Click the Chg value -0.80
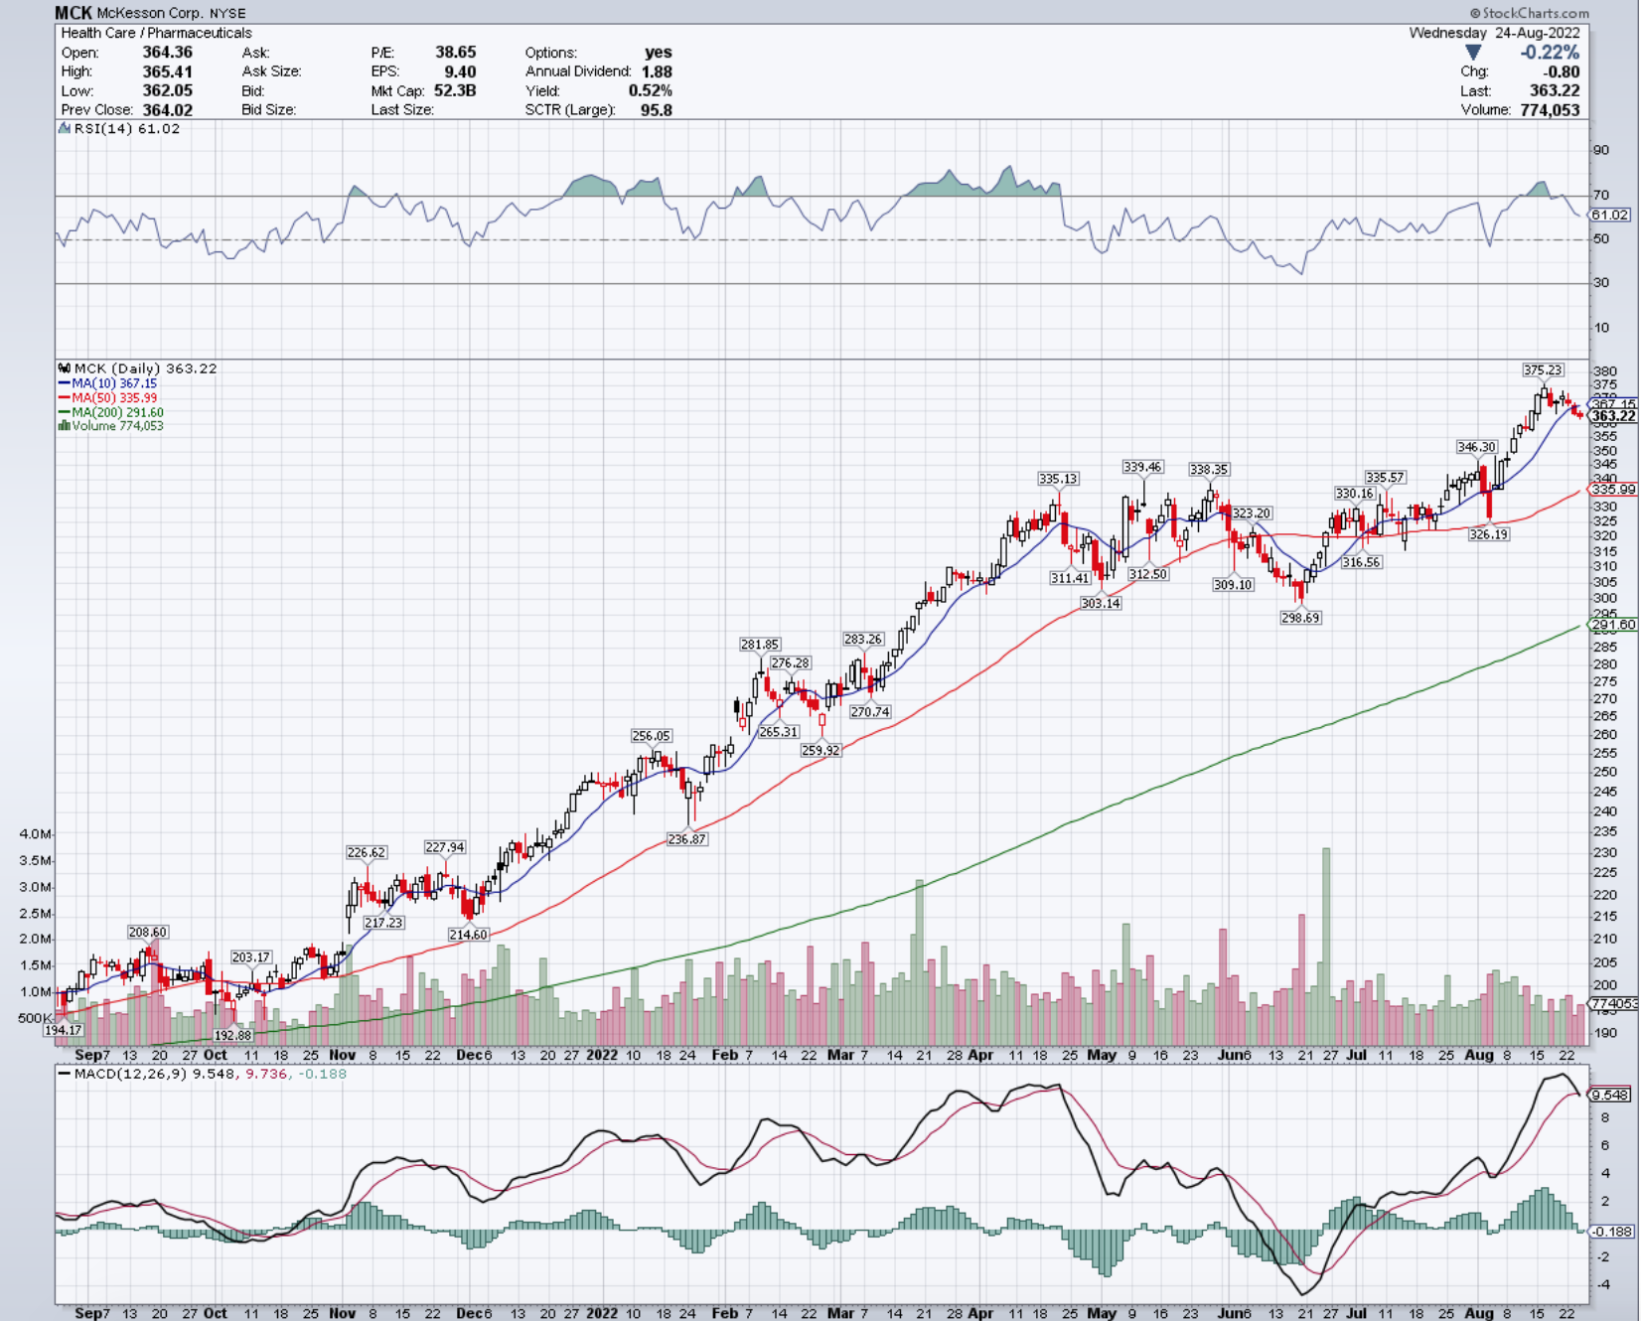This screenshot has width=1641, height=1321. coord(1562,72)
